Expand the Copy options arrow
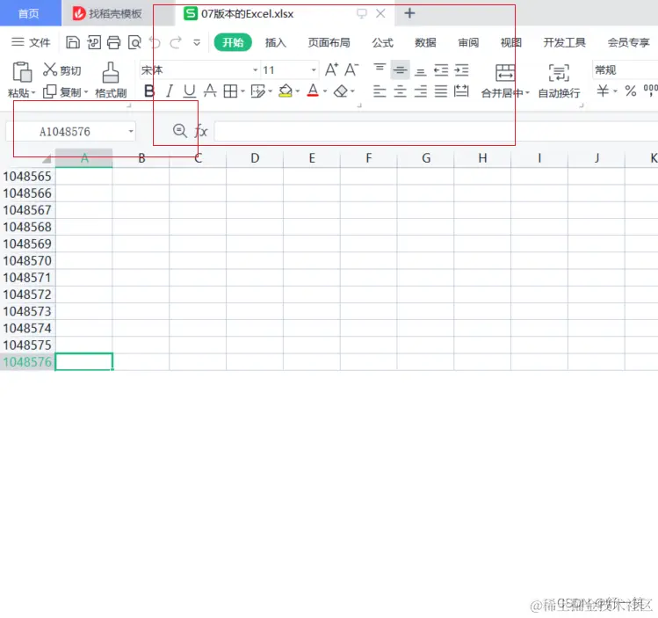This screenshot has height=618, width=658. [x=86, y=92]
